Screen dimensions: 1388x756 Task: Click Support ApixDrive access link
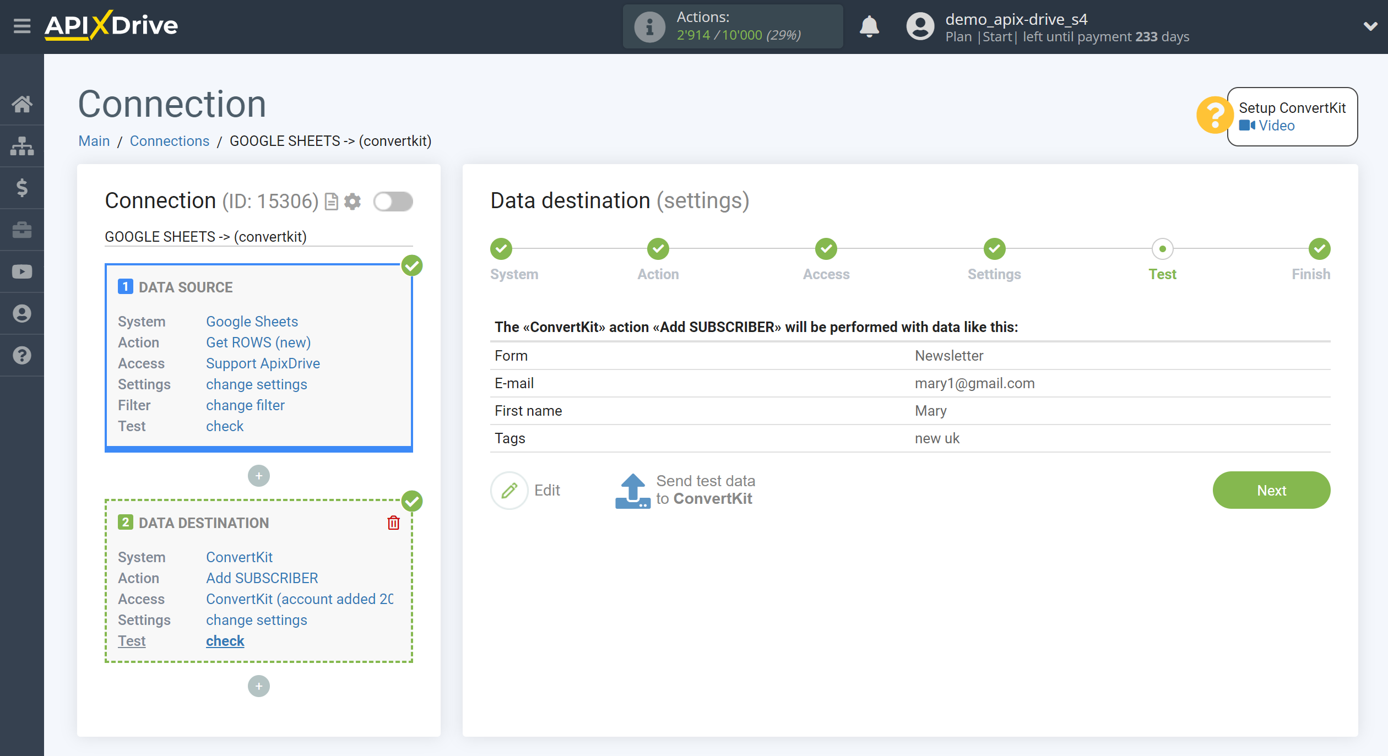tap(263, 363)
